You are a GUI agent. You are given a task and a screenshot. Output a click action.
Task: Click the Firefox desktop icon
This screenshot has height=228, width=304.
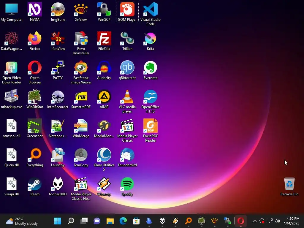(x=35, y=41)
